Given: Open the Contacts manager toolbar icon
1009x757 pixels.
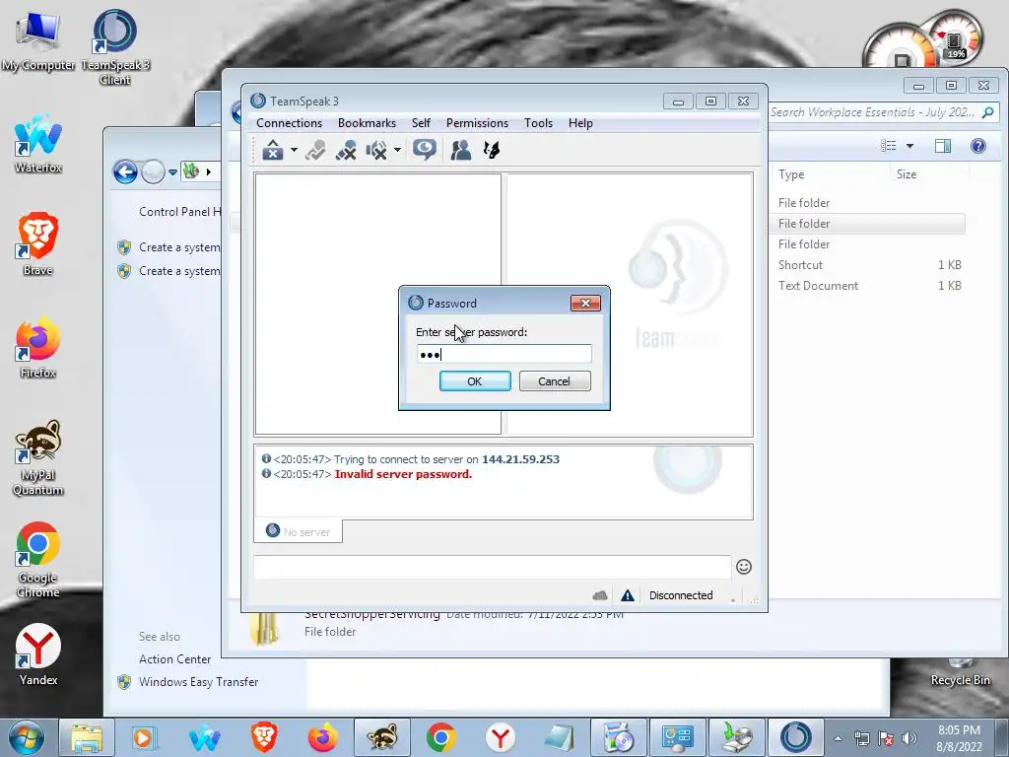Looking at the screenshot, I should click(x=461, y=150).
